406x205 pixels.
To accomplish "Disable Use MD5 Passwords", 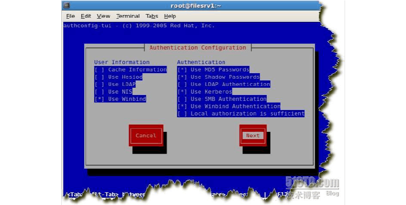I will click(182, 70).
